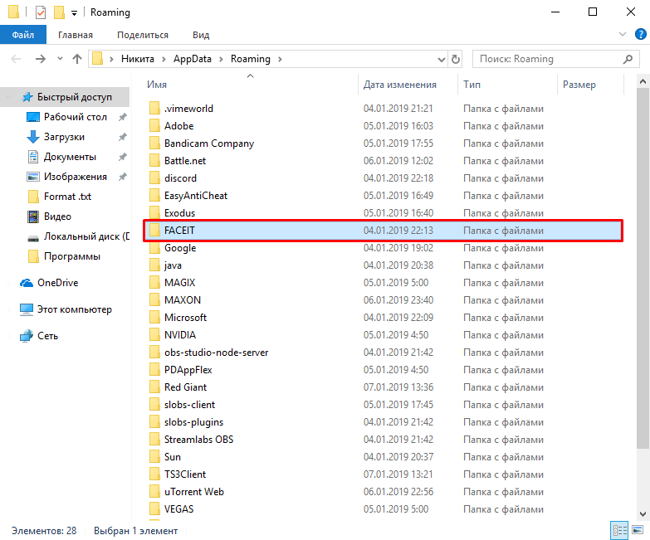
Task: Select the java folder name
Action: 173,265
